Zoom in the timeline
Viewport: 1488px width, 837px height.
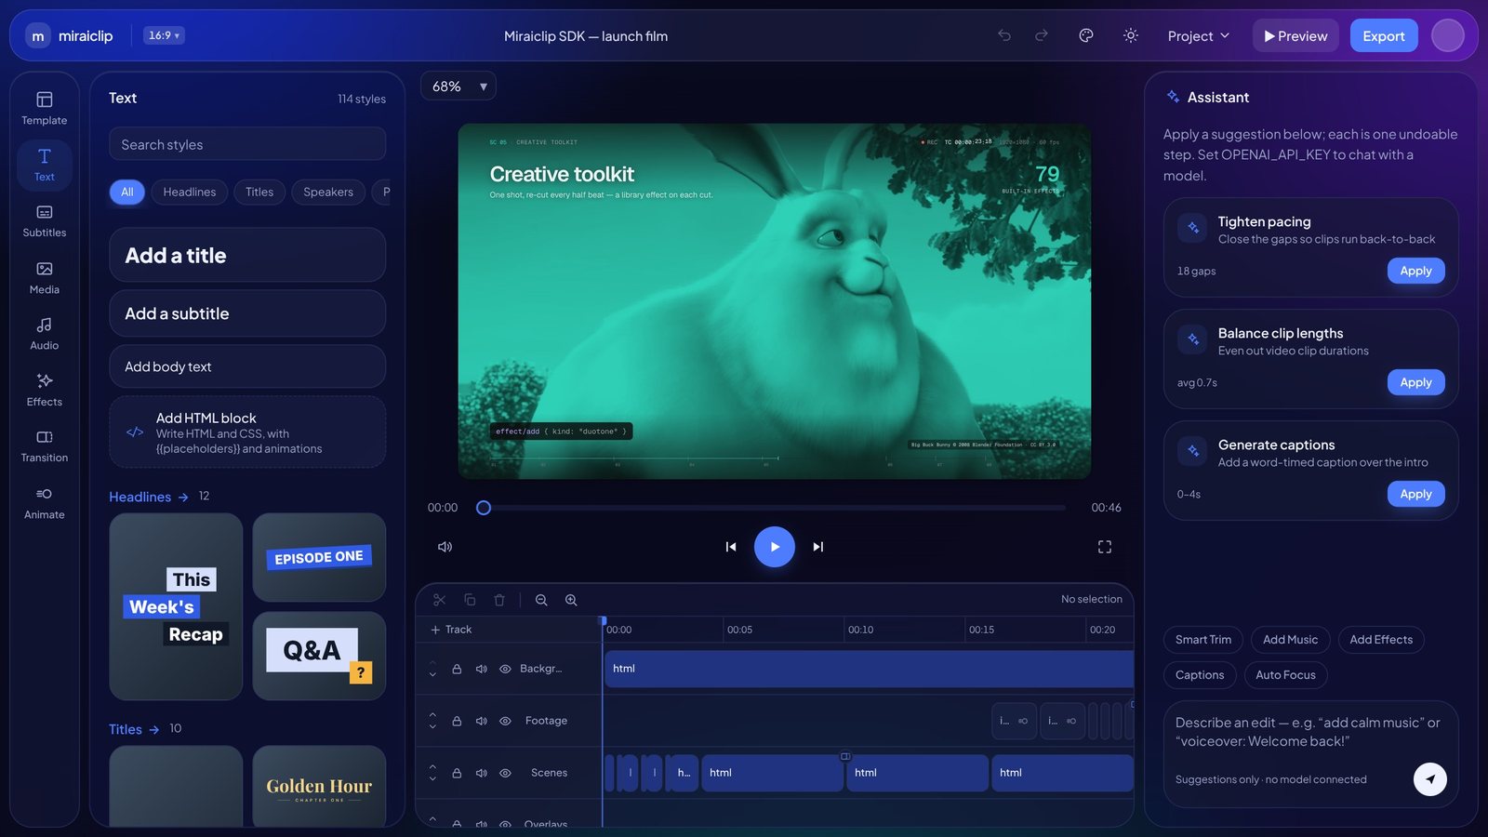(x=571, y=600)
